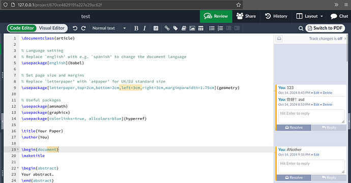Bookmark this page with the star icon

point(239,5)
